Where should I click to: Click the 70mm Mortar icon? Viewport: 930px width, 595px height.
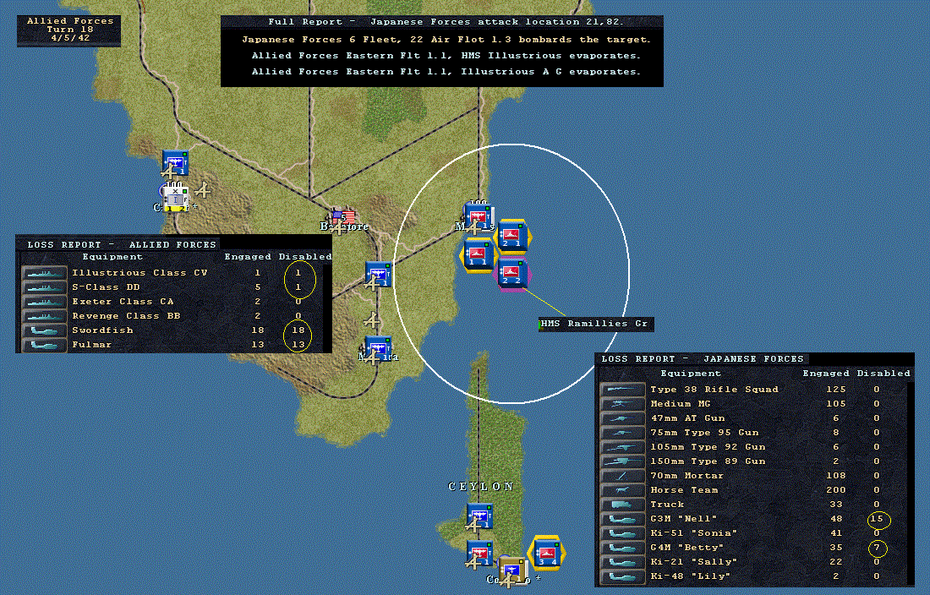(x=623, y=476)
